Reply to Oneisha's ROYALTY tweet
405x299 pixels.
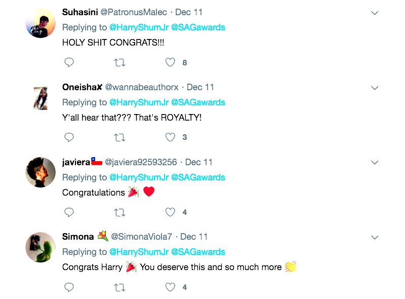(x=69, y=137)
